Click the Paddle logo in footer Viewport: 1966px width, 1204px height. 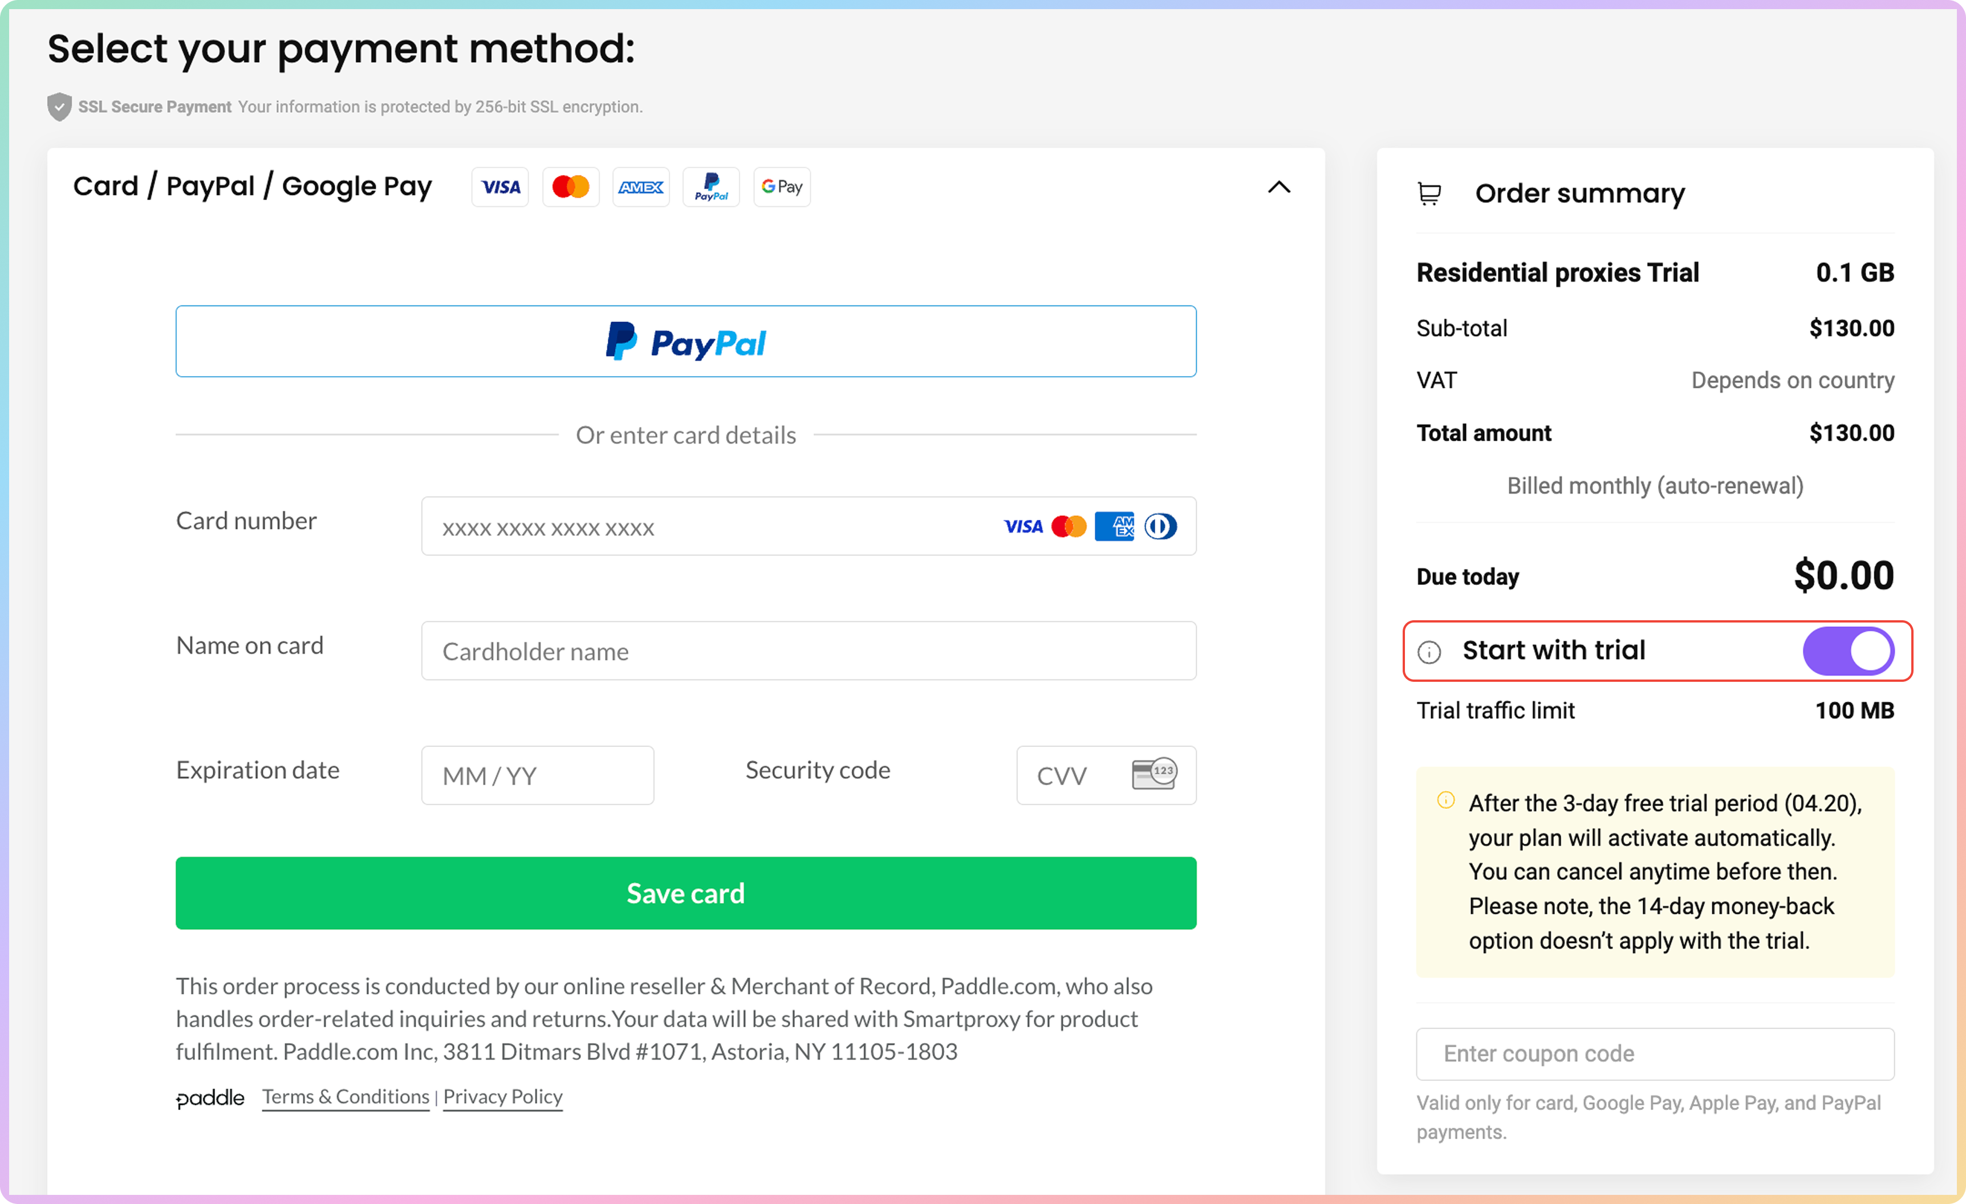click(x=210, y=1098)
